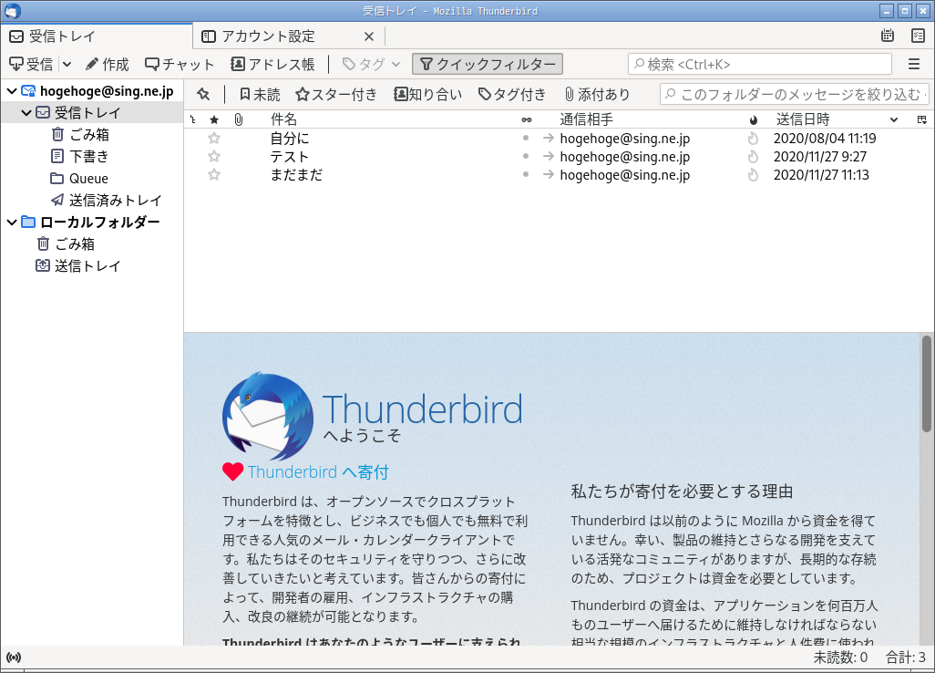Viewport: 935px width, 673px height.
Task: Sort by thread column icon
Action: [x=193, y=119]
